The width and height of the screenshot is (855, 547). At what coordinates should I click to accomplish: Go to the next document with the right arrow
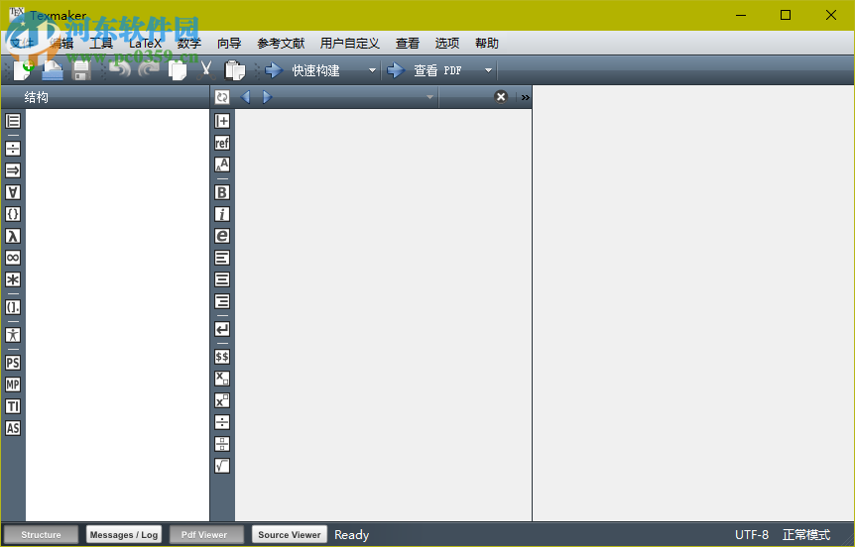[x=267, y=97]
